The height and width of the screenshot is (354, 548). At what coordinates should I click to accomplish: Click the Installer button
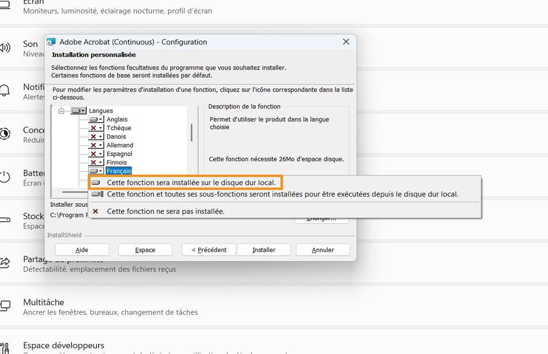[x=264, y=250]
